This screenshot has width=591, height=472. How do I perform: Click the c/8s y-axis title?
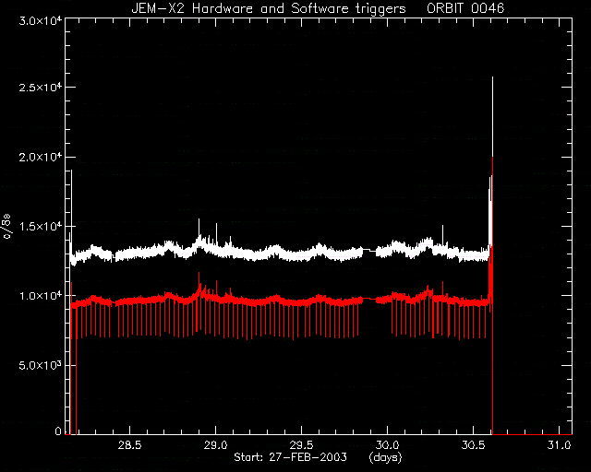pyautogui.click(x=6, y=226)
